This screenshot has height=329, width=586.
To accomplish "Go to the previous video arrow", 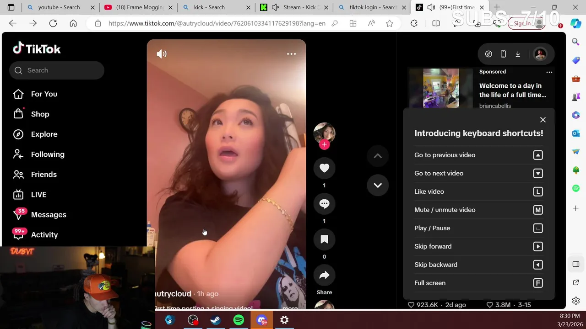I will click(x=378, y=156).
